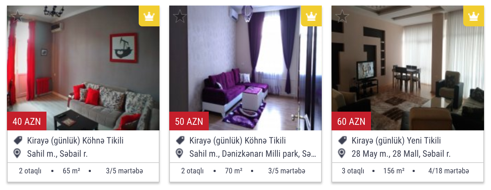Bookmark the 60 AZN apartment with star
Image resolution: width=491 pixels, height=190 pixels.
342,16
